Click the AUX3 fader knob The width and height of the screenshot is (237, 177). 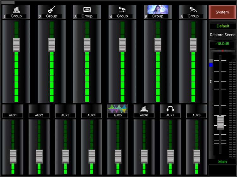[65, 157]
